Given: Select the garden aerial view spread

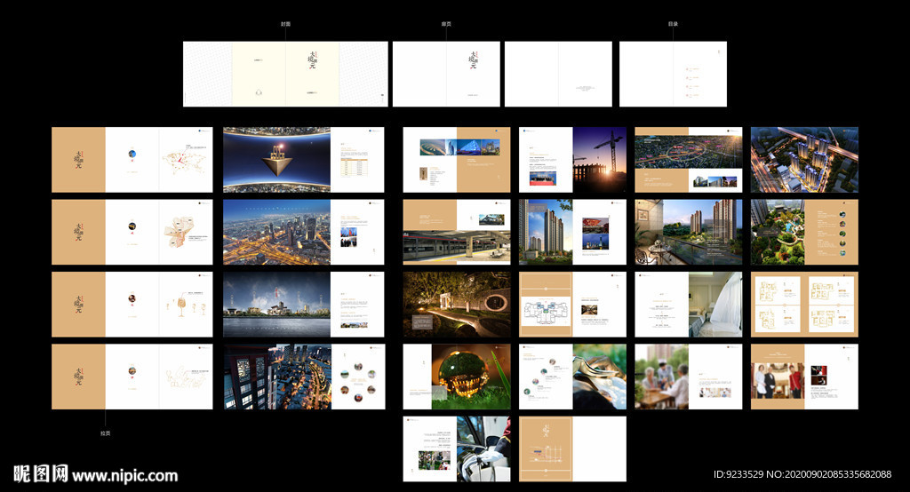Looking at the screenshot, I should (x=804, y=232).
